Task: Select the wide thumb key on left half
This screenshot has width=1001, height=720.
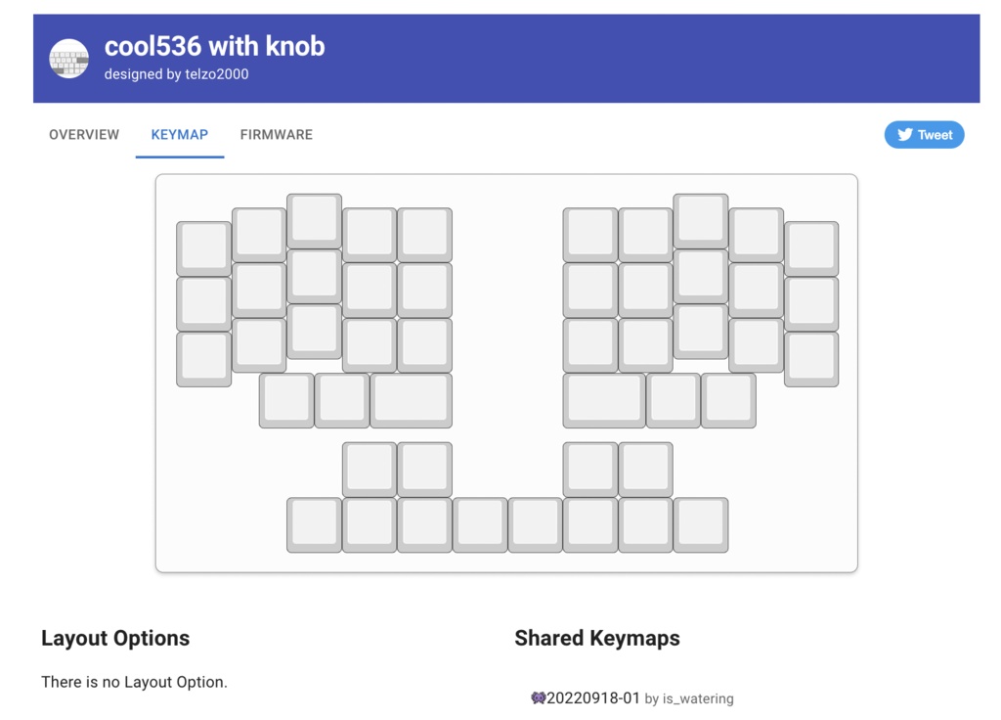Action: pos(411,399)
